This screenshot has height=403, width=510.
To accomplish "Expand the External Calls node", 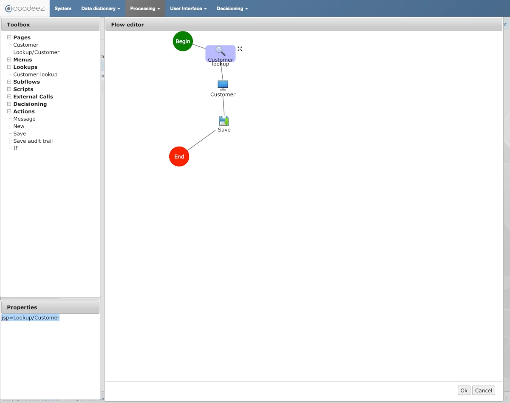I will click(x=9, y=96).
